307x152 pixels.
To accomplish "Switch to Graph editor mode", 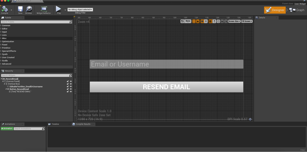I will pos(297,10).
